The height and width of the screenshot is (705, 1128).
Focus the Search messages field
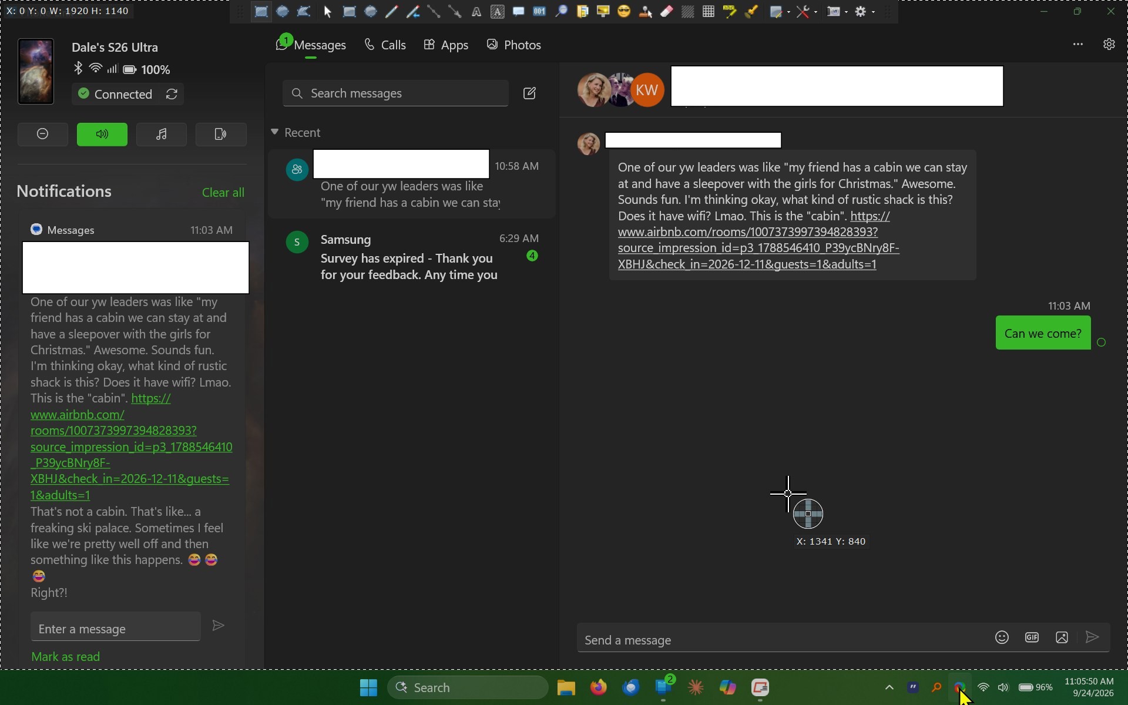[395, 93]
